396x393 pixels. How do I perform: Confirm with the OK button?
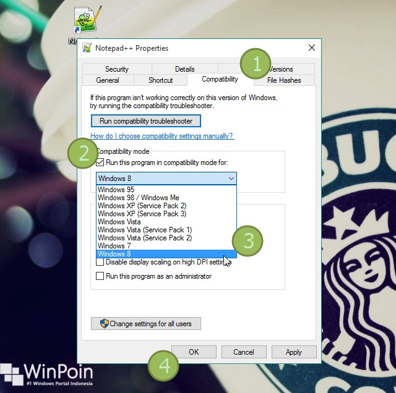coord(194,352)
